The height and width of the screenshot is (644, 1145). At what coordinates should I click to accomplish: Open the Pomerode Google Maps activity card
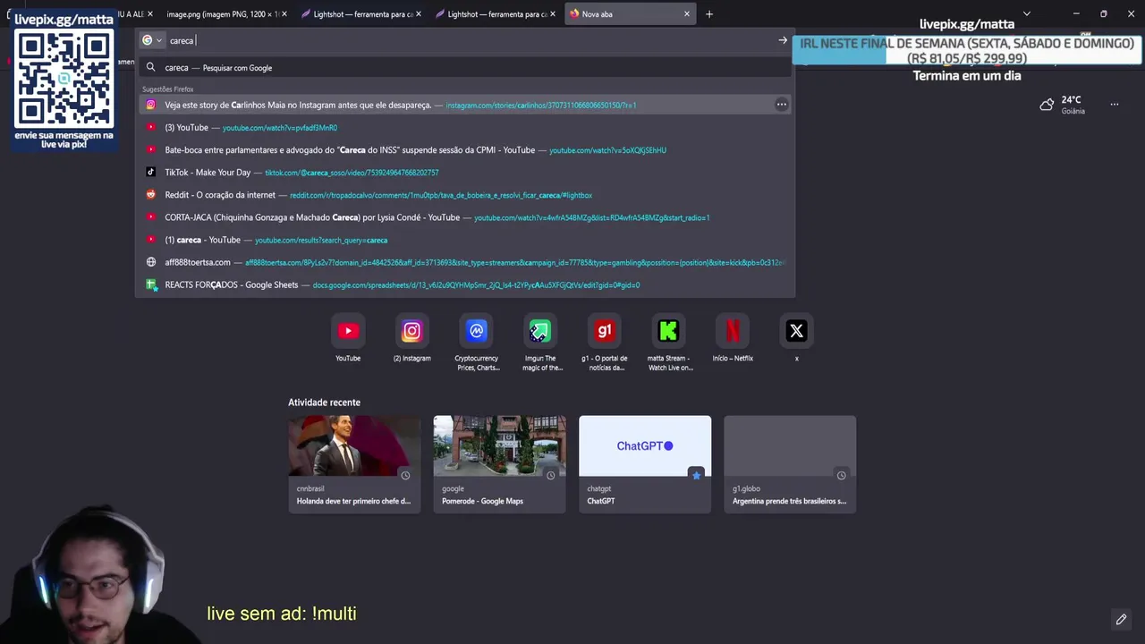click(x=499, y=463)
